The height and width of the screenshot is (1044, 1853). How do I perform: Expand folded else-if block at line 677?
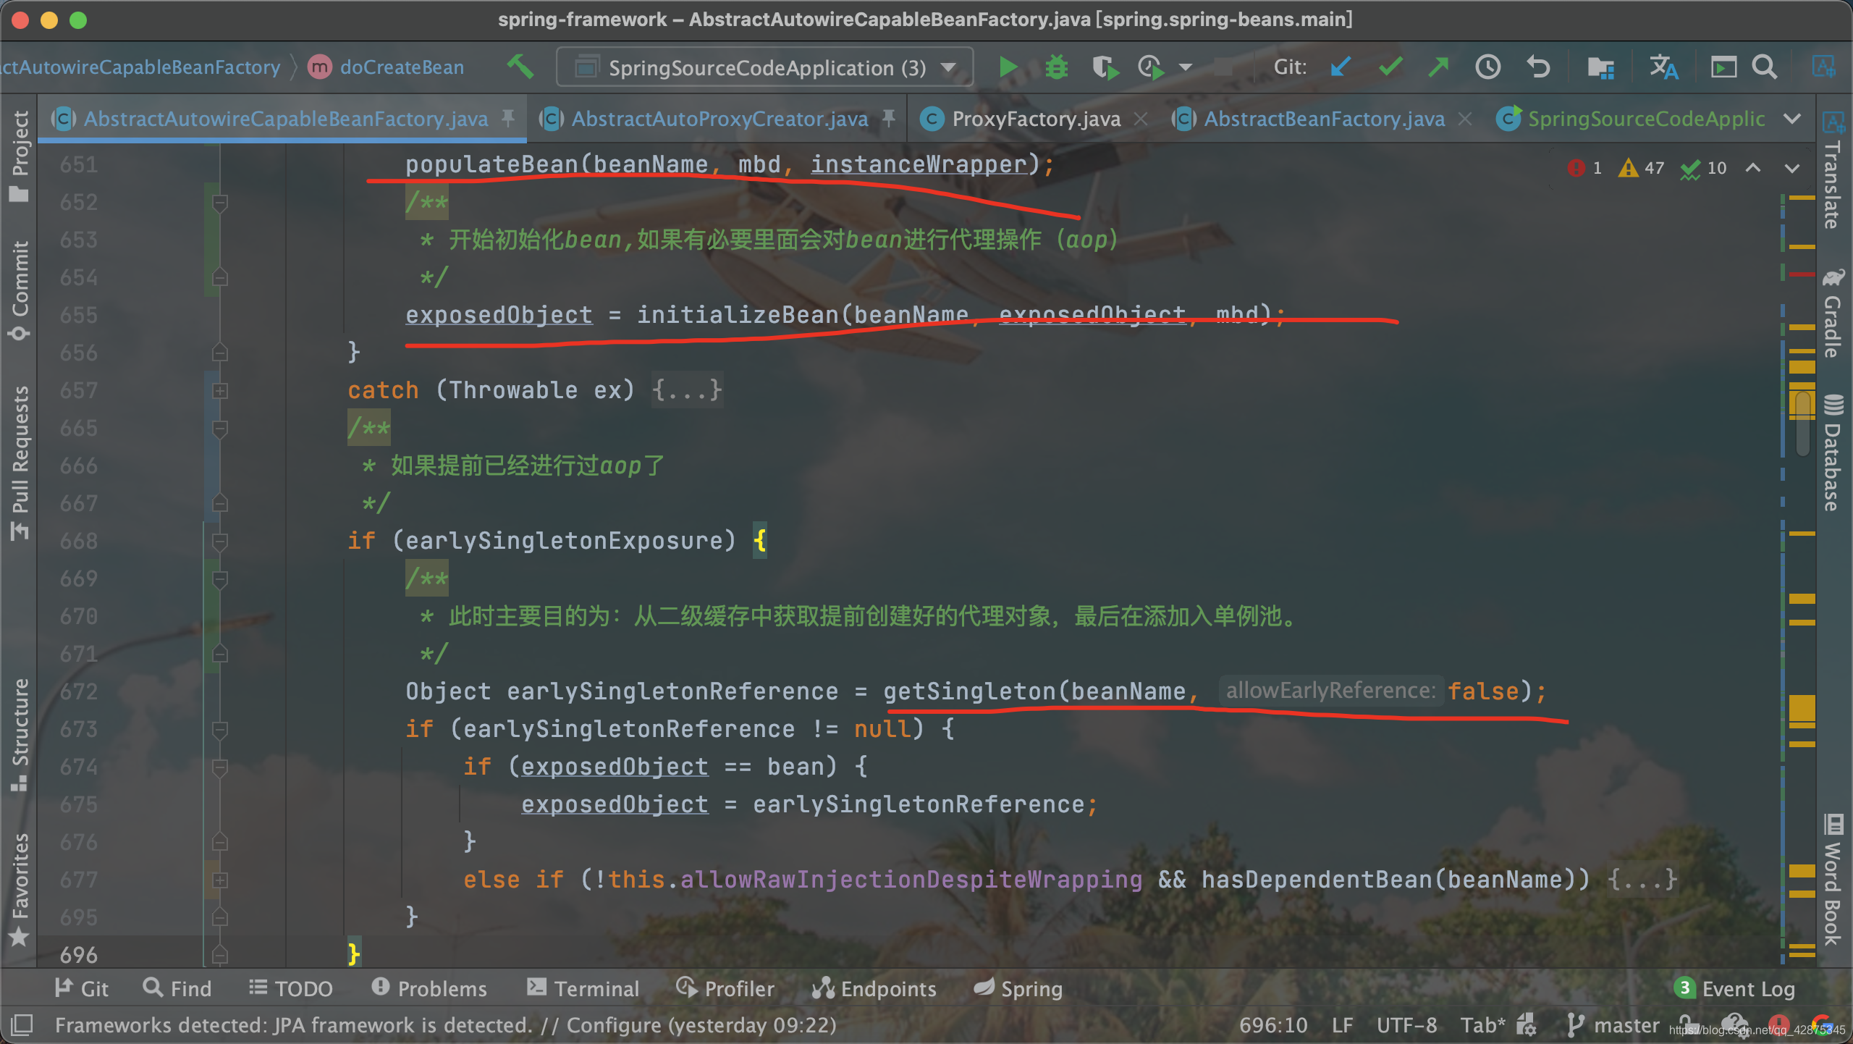pos(220,880)
